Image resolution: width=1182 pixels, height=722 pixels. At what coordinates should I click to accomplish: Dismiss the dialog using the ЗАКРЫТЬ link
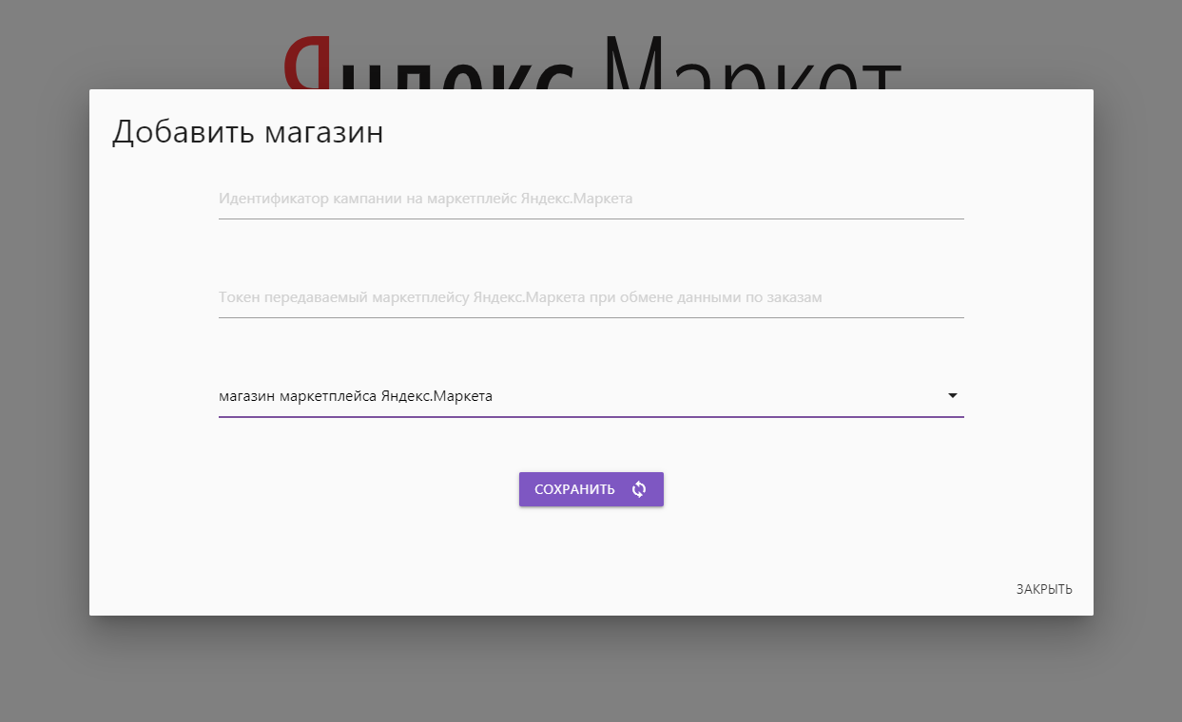coord(1043,589)
